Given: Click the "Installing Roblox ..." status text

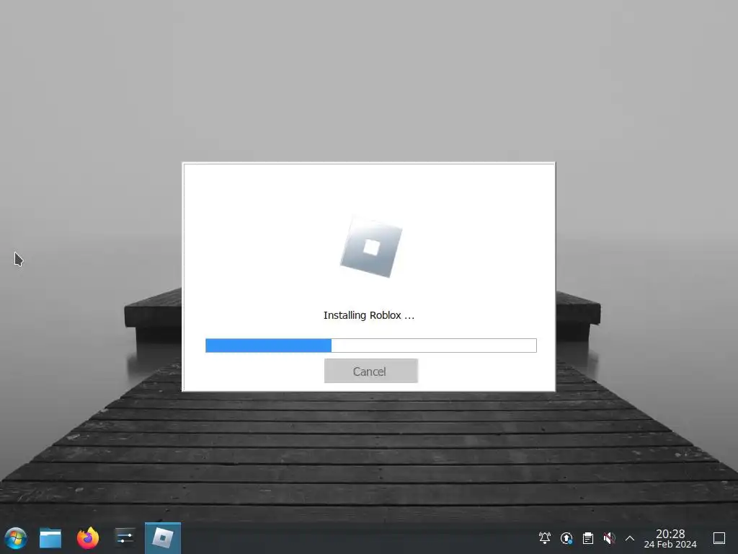Looking at the screenshot, I should click(369, 315).
